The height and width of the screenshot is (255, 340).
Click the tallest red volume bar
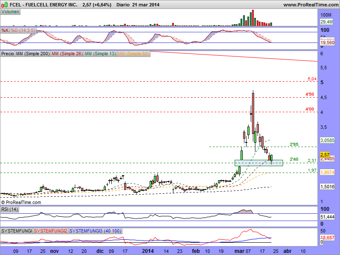click(x=253, y=18)
